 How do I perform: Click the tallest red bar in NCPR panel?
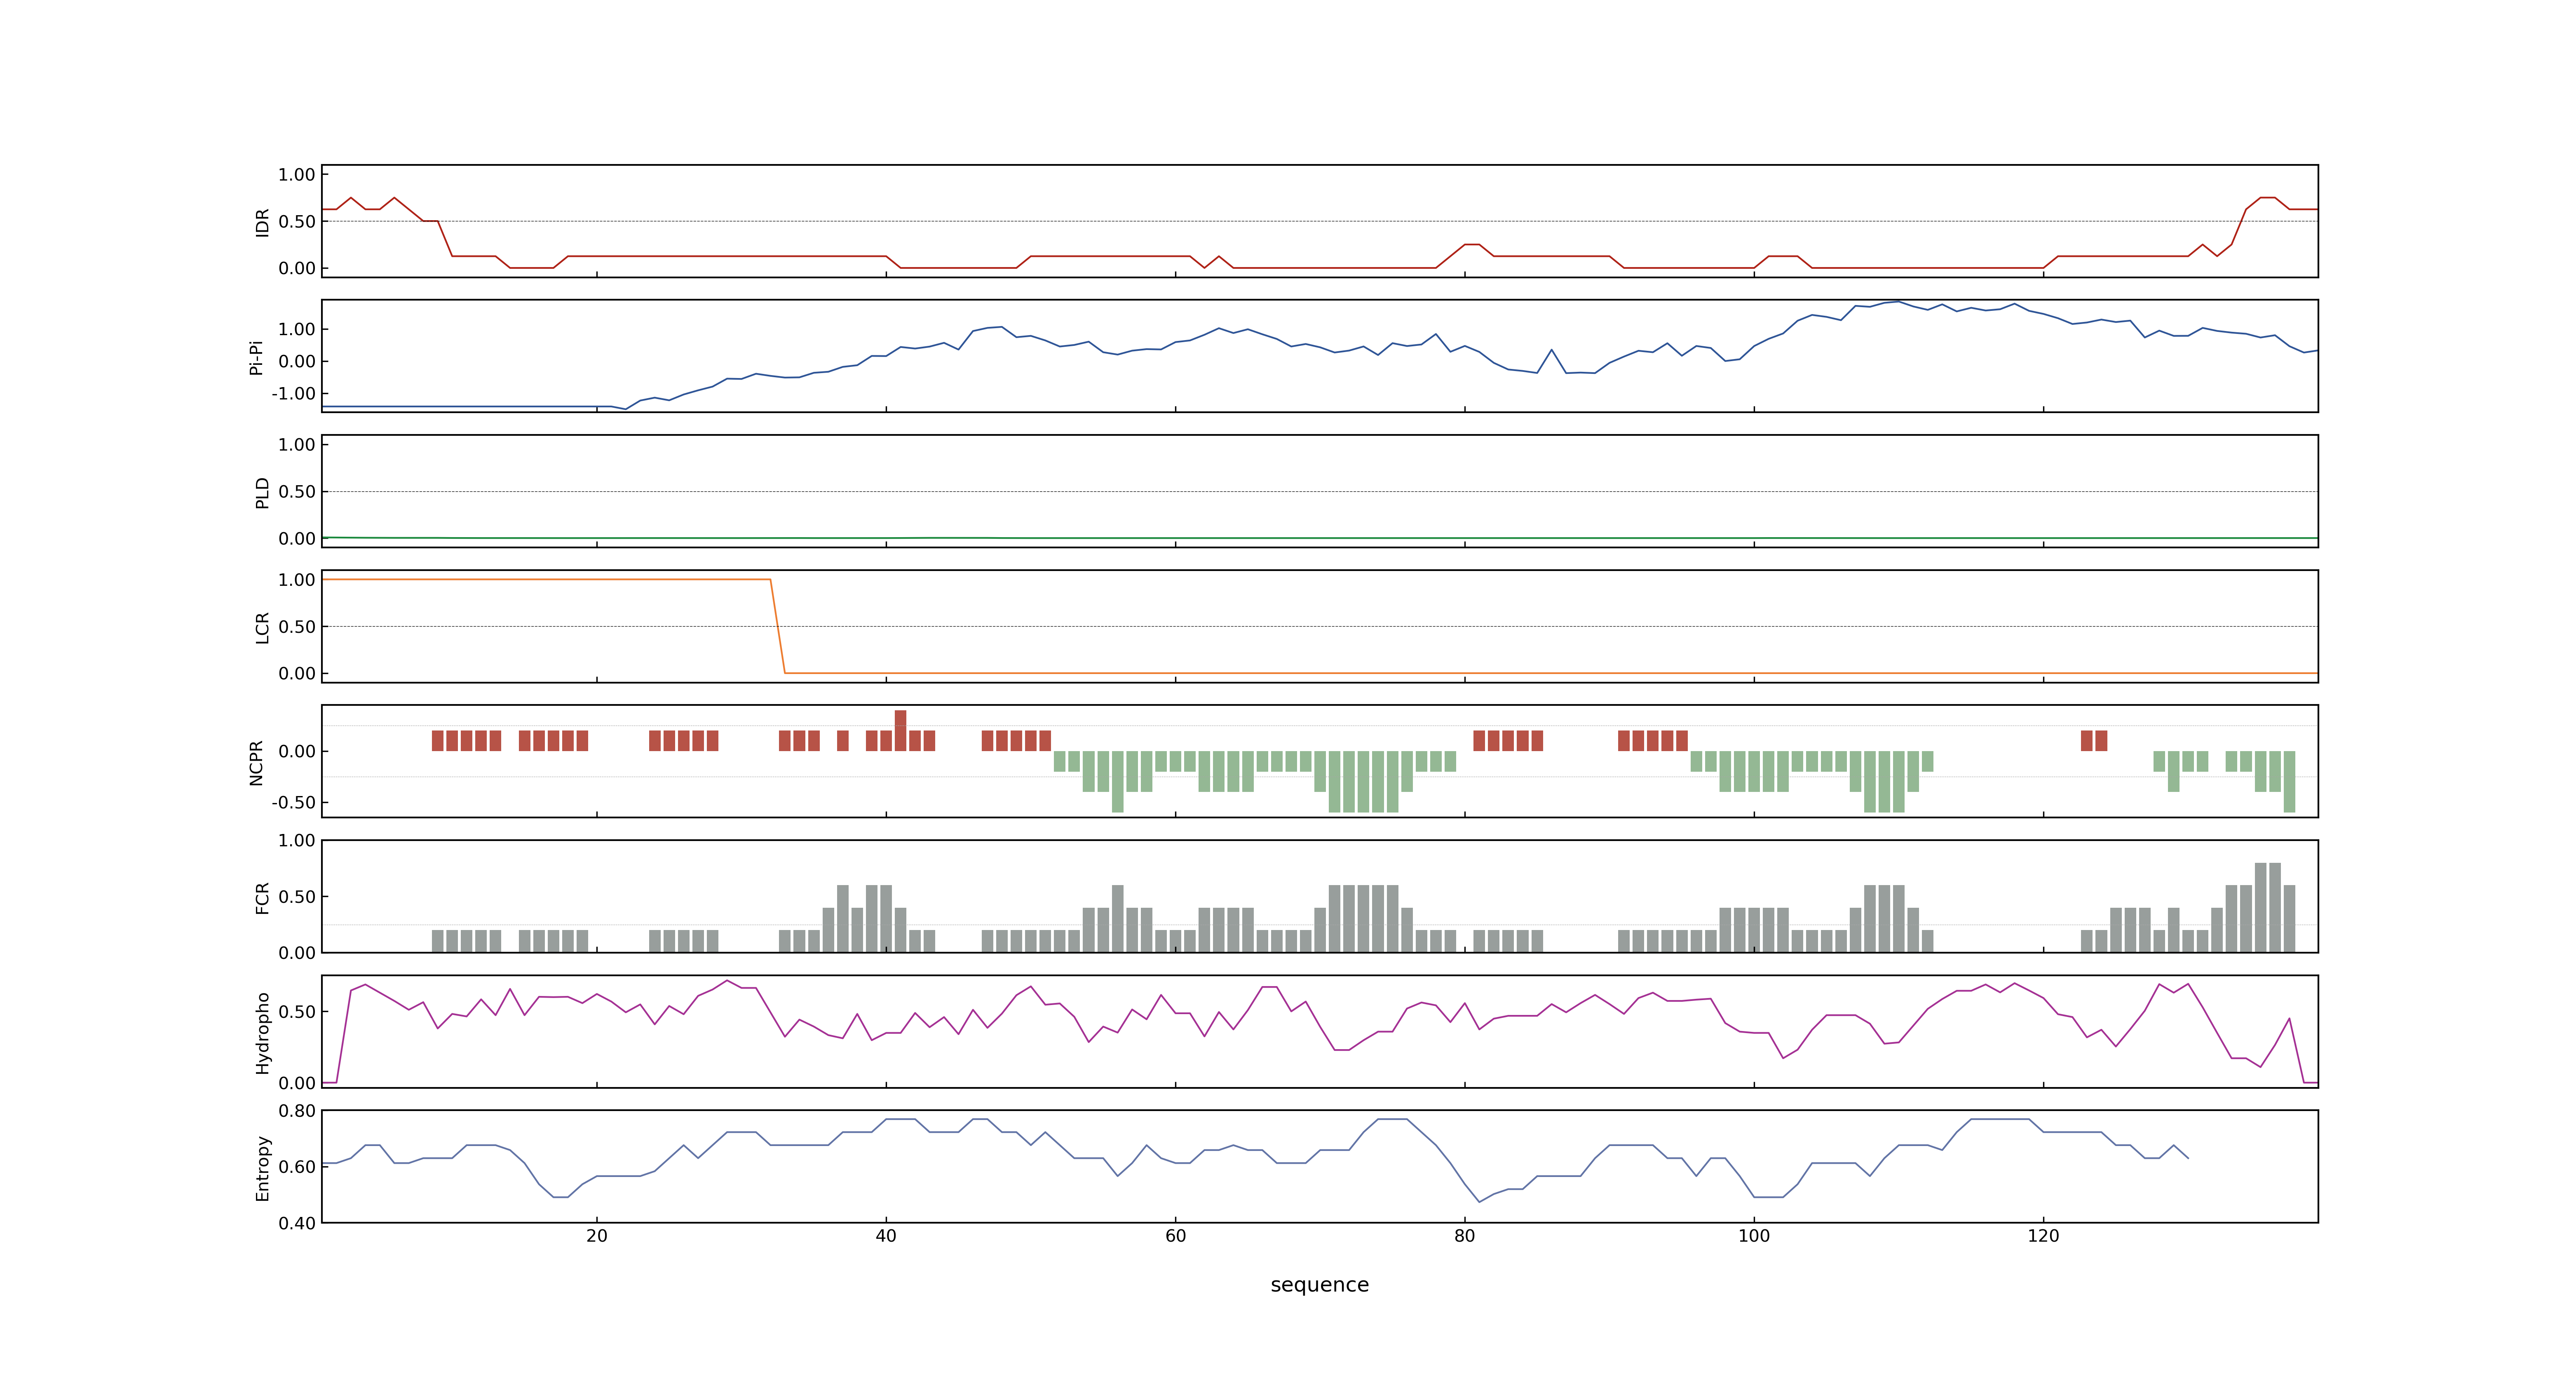tap(900, 731)
